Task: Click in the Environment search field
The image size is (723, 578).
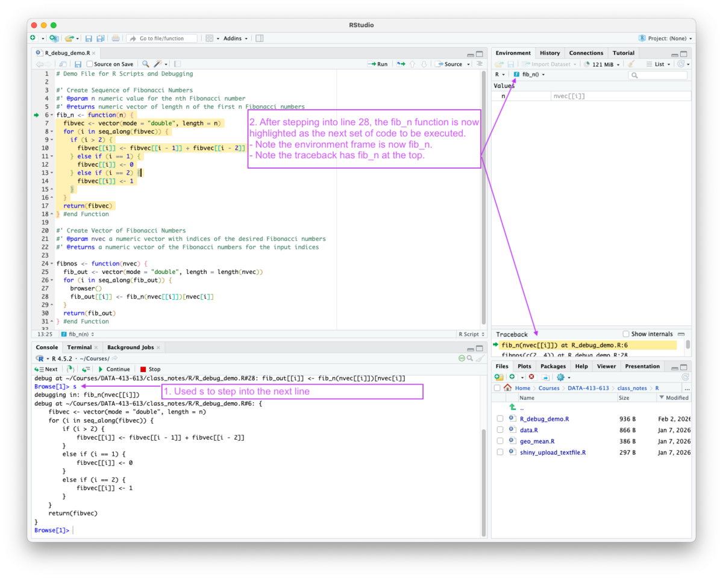Action: pyautogui.click(x=658, y=74)
